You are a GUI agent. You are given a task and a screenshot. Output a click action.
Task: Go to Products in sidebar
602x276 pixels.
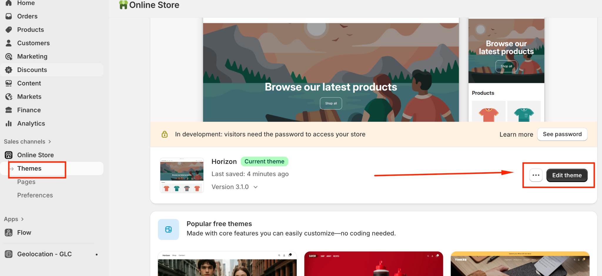pyautogui.click(x=52, y=30)
